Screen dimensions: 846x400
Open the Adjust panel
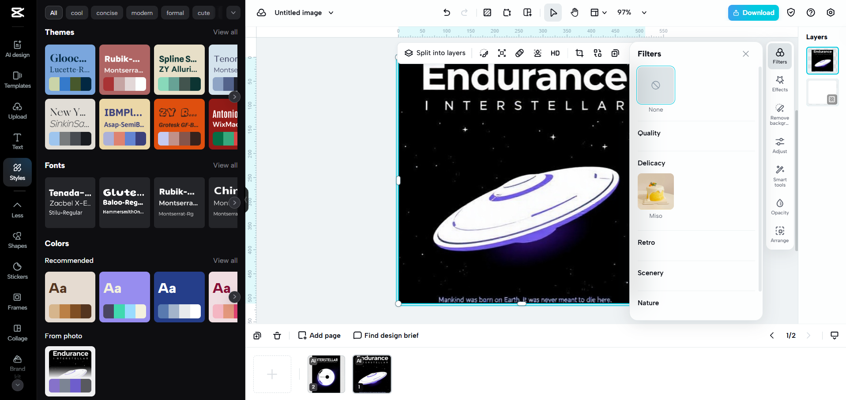pos(779,145)
